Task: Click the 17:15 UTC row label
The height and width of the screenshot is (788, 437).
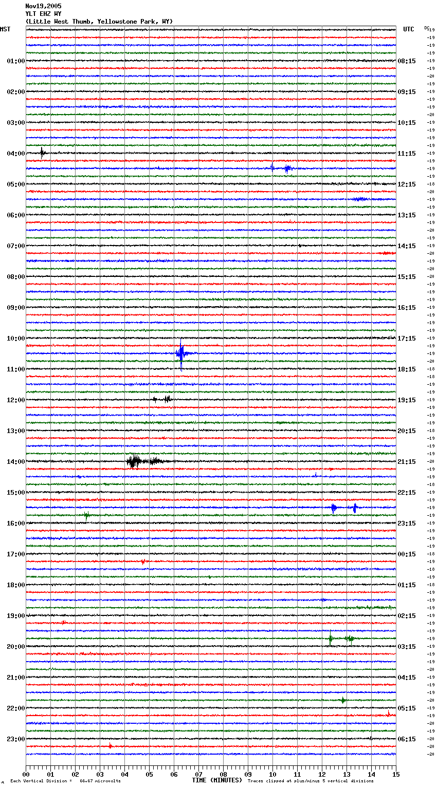Action: 407,339
